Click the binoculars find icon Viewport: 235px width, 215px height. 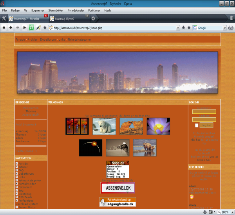click(231, 28)
